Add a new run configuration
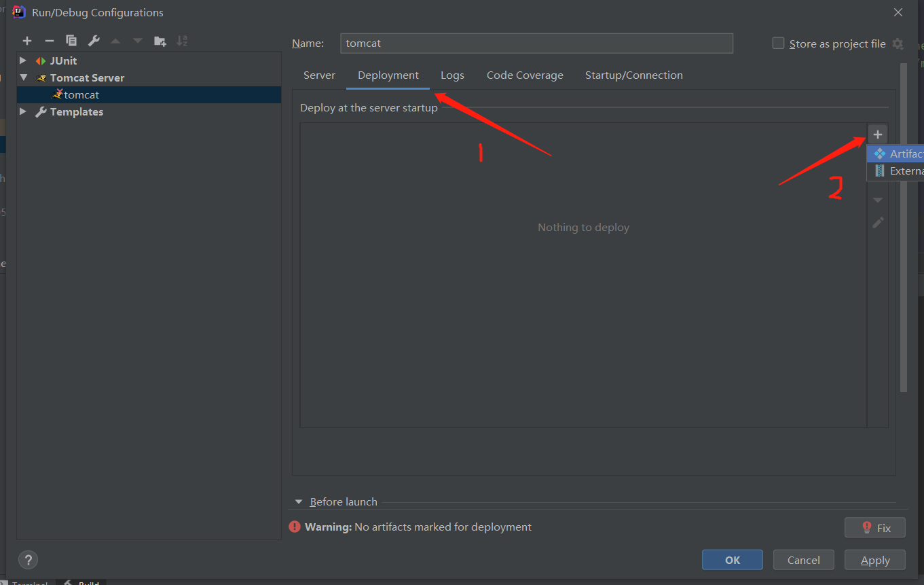Image resolution: width=924 pixels, height=585 pixels. pos(27,41)
